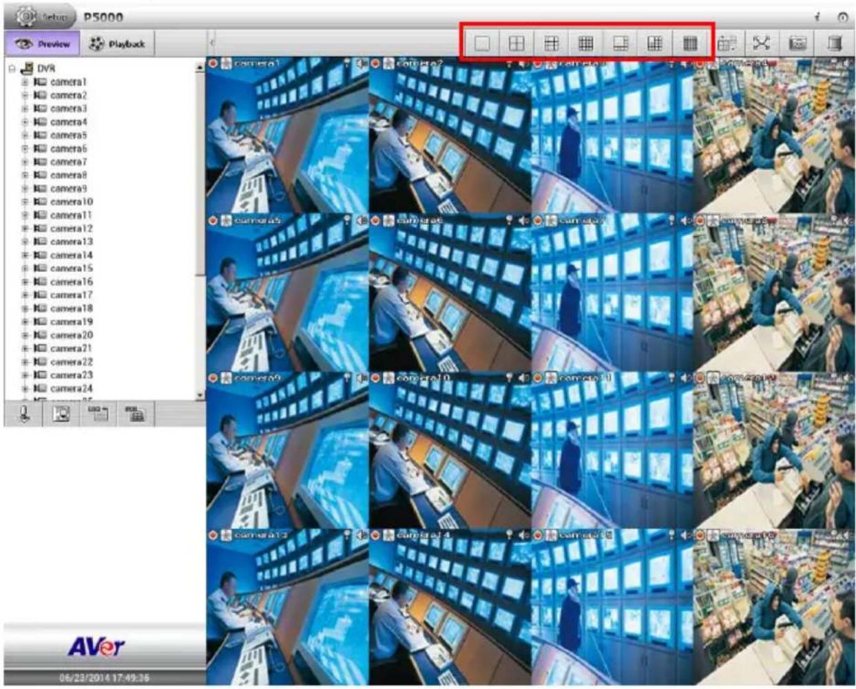The image size is (856, 689).
Task: Expand the camera1 tree node
Action: [x=25, y=82]
